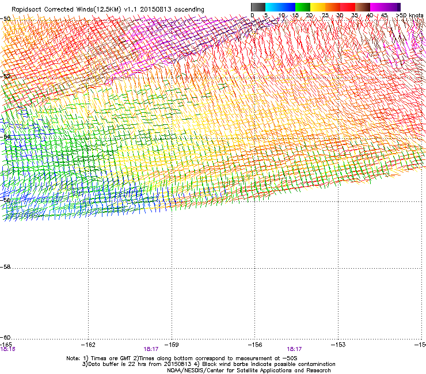Click the legend label "20"
Screen dimensions: 426x374
[x=309, y=16]
